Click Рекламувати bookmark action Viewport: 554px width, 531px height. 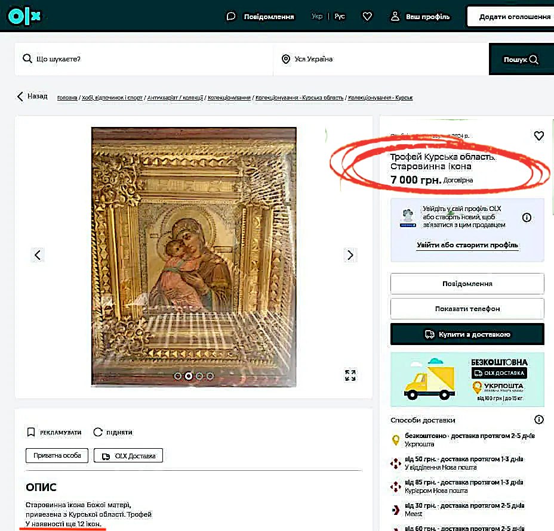(54, 432)
